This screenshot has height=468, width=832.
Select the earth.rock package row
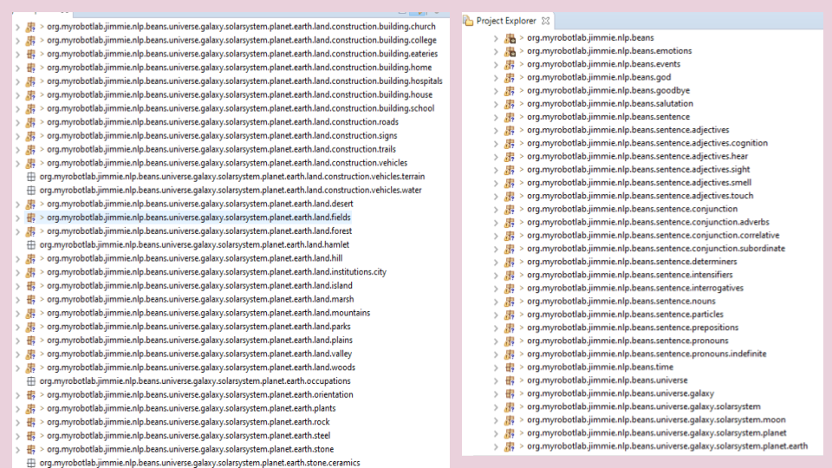tap(188, 422)
